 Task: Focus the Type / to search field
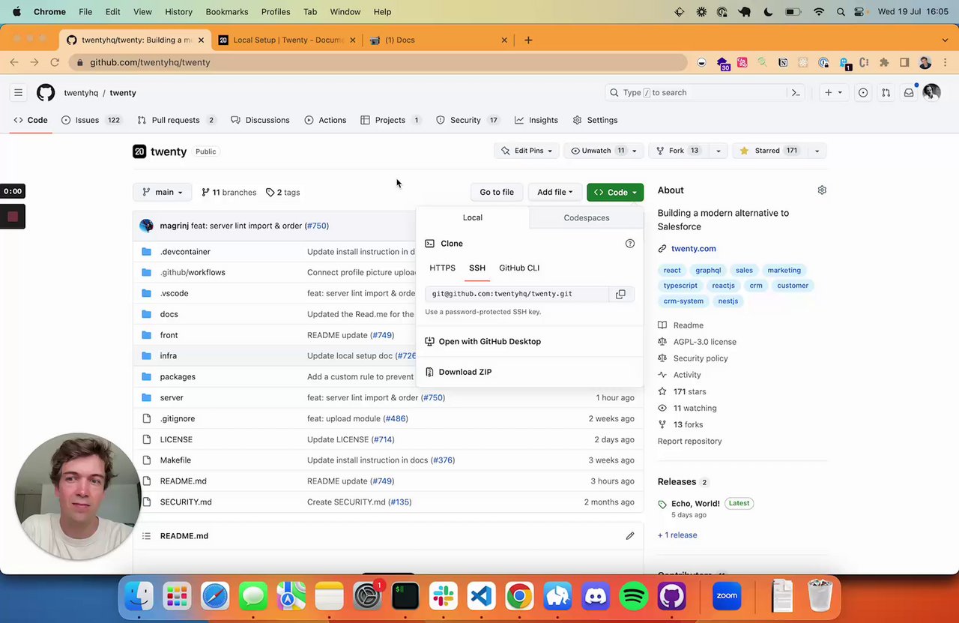[697, 92]
